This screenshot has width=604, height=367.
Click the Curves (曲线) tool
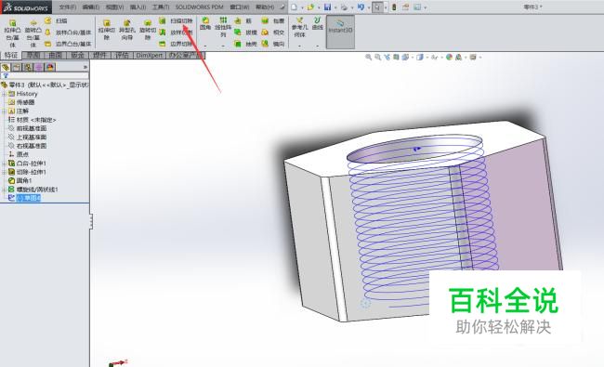pyautogui.click(x=318, y=23)
